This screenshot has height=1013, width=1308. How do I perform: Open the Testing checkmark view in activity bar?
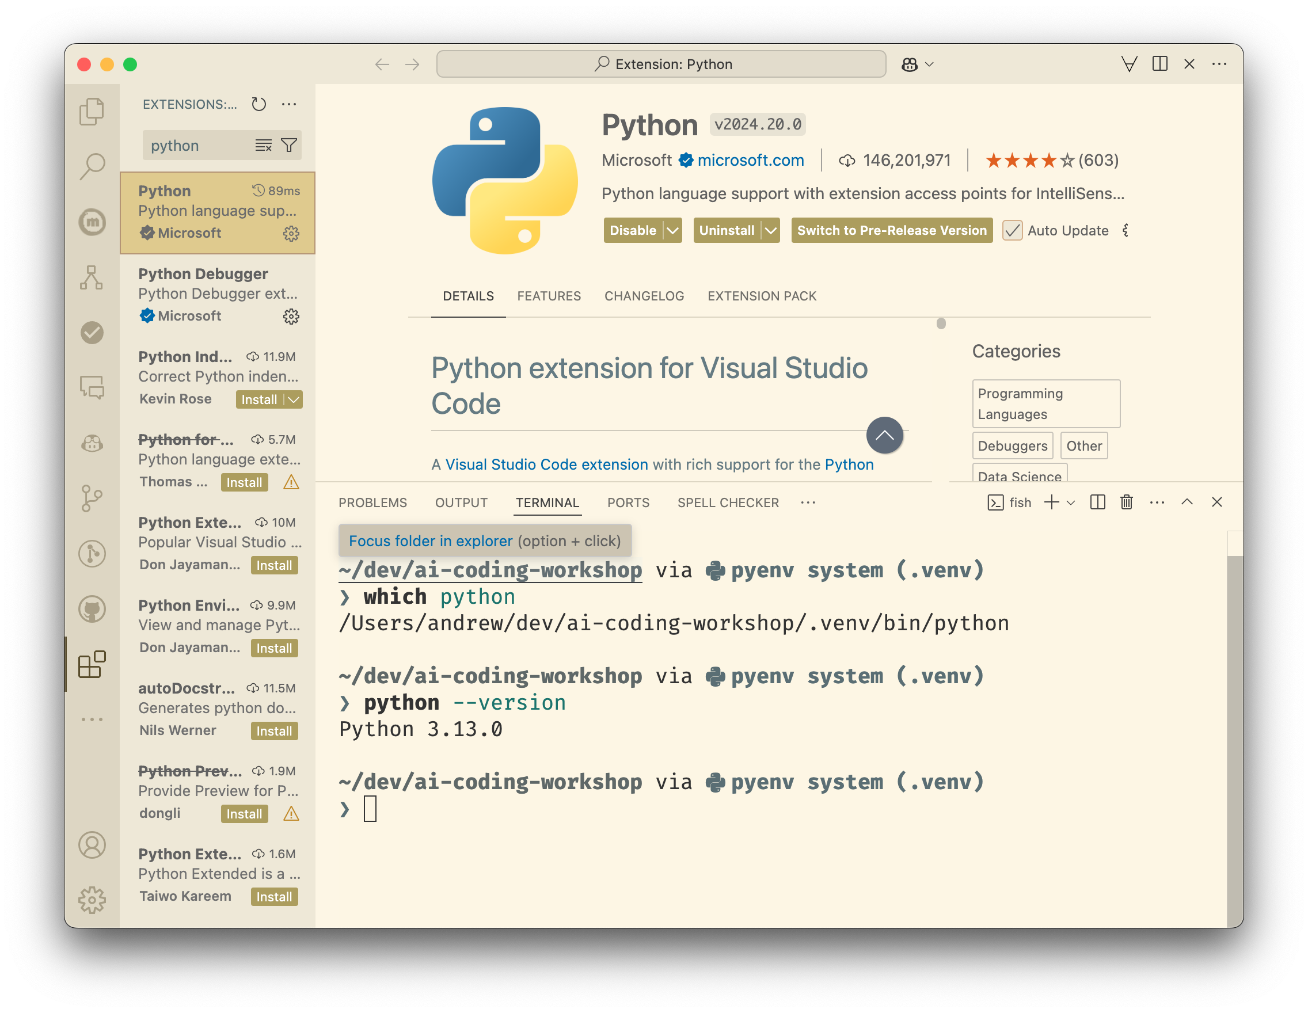pos(92,332)
